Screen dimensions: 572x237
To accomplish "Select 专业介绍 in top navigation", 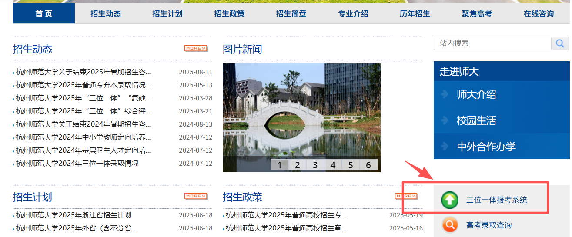I will (353, 14).
